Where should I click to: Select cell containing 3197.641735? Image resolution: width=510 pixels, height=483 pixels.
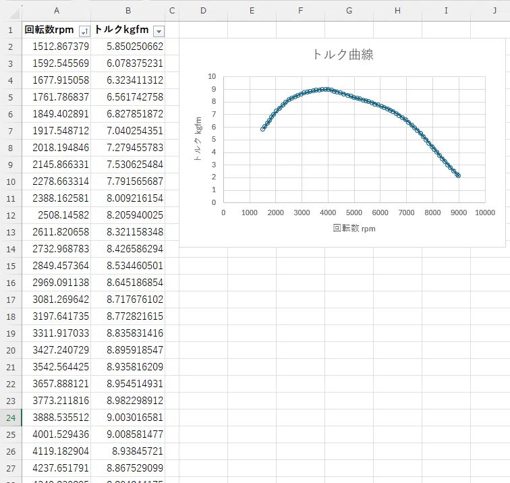tap(57, 316)
